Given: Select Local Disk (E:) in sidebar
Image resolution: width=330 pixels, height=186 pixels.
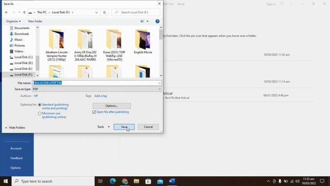Looking at the screenshot, I should pos(23,69).
